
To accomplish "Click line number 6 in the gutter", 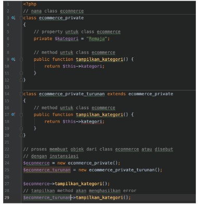I will [8, 39].
